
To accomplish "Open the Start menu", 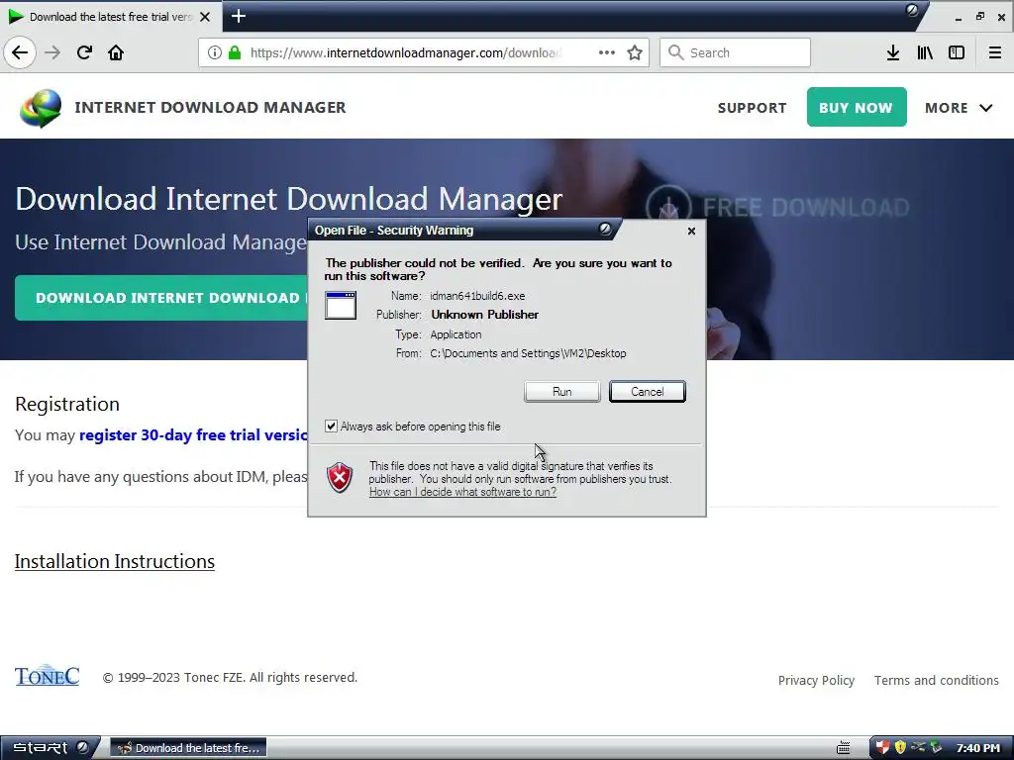I will point(50,748).
